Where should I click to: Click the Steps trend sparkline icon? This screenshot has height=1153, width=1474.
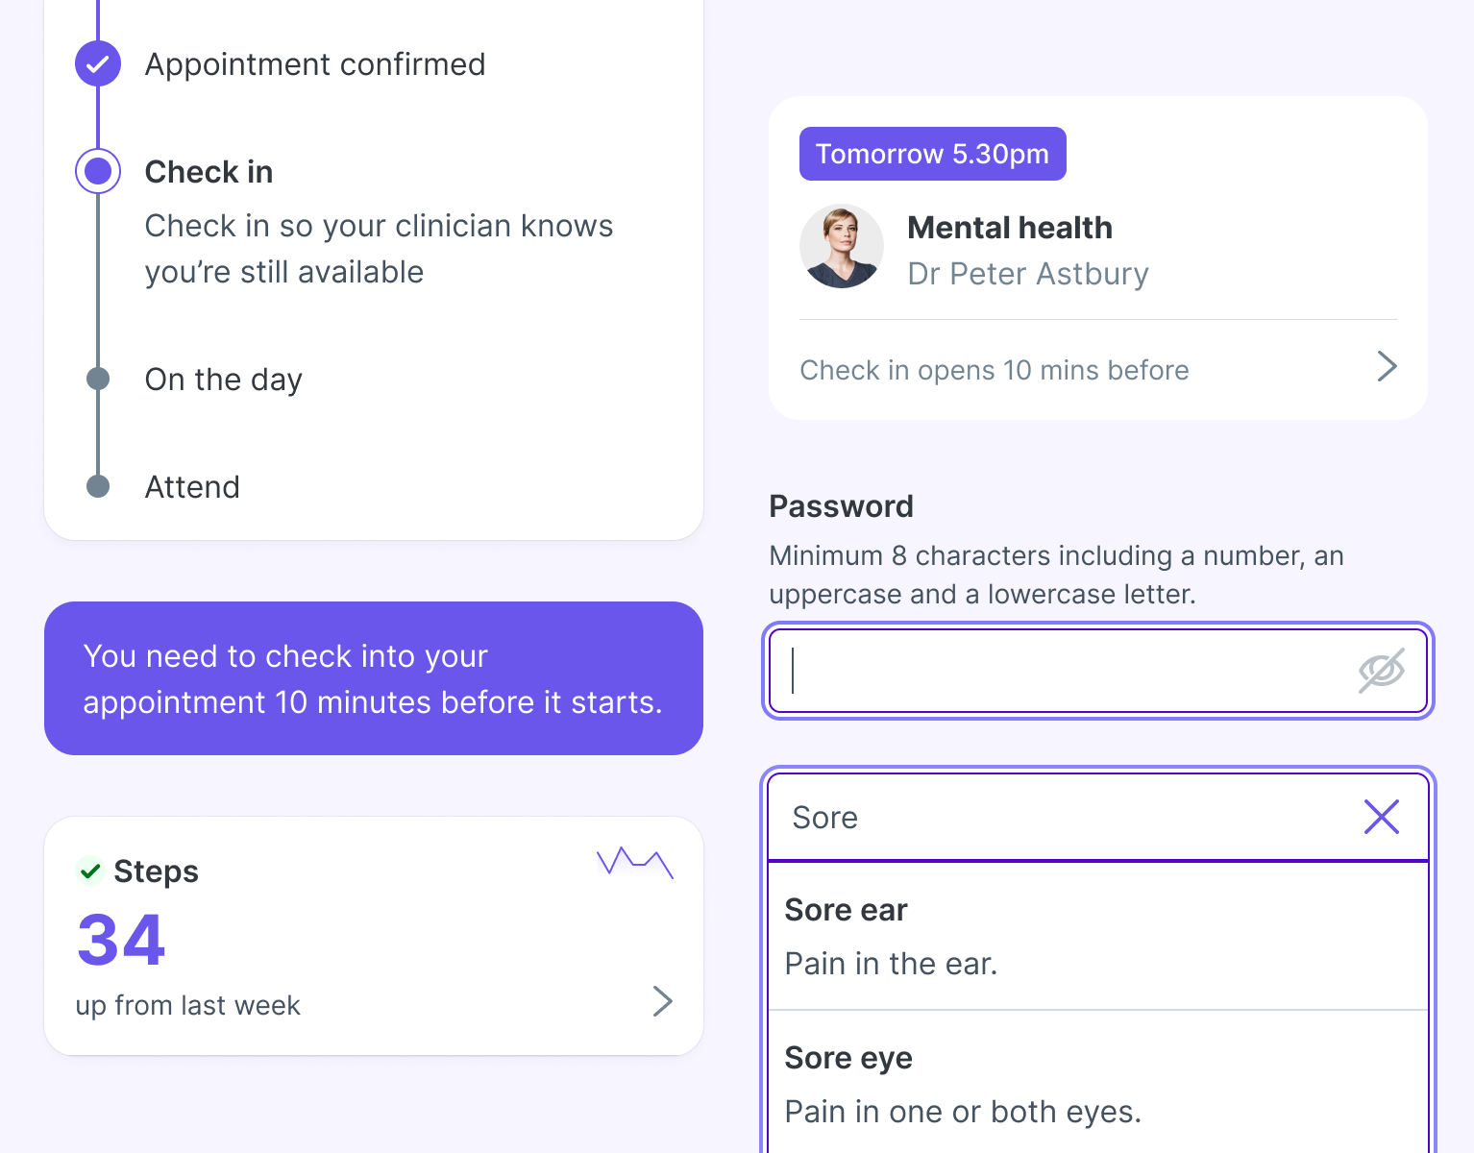point(634,862)
